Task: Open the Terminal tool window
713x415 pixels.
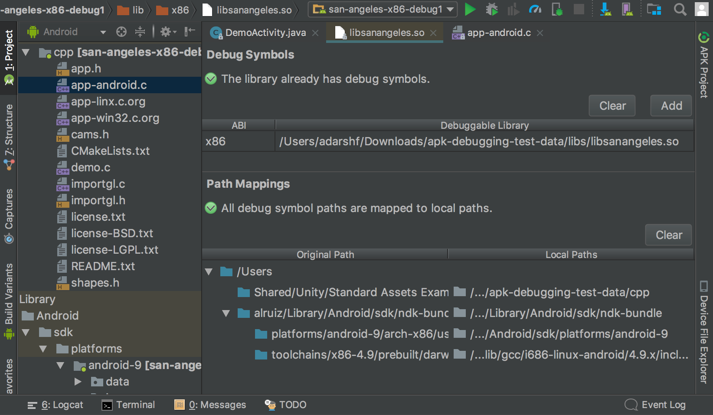Action: (128, 405)
